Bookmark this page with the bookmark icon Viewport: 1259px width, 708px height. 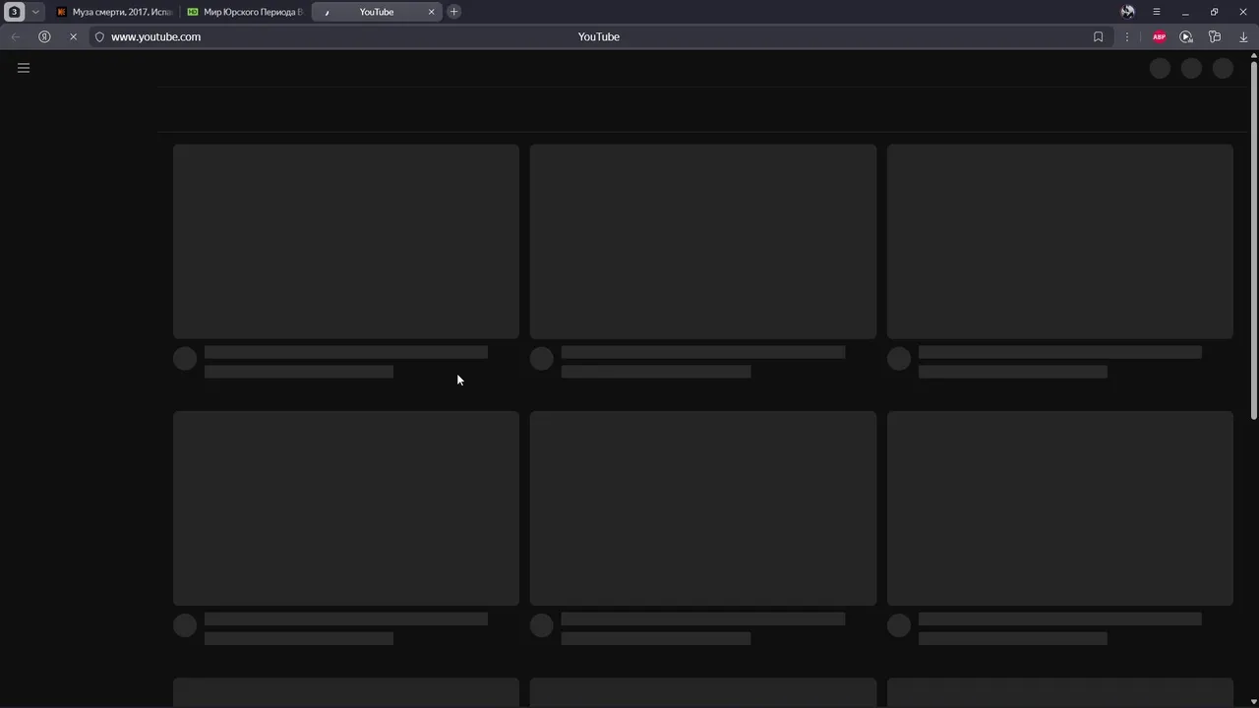point(1098,36)
